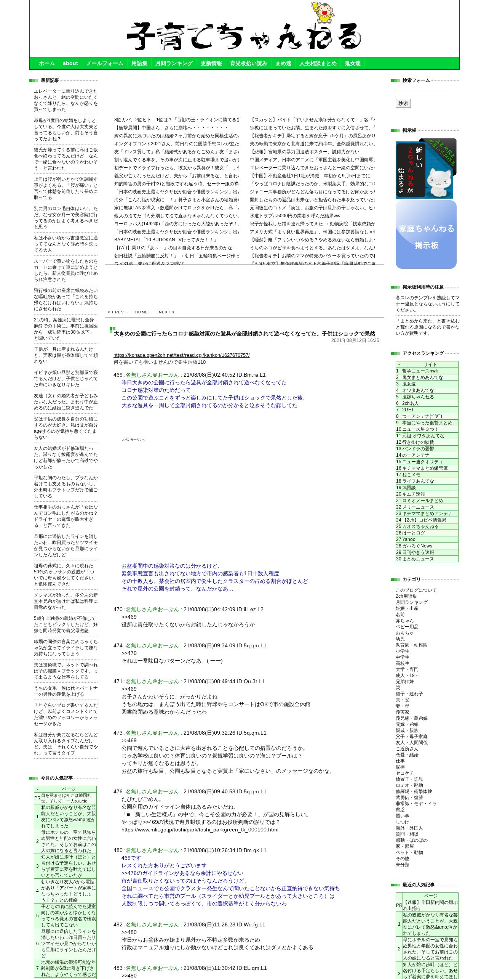Open the 育児板拾い読み menu item
Screen dimensions: 489x979
point(249,63)
